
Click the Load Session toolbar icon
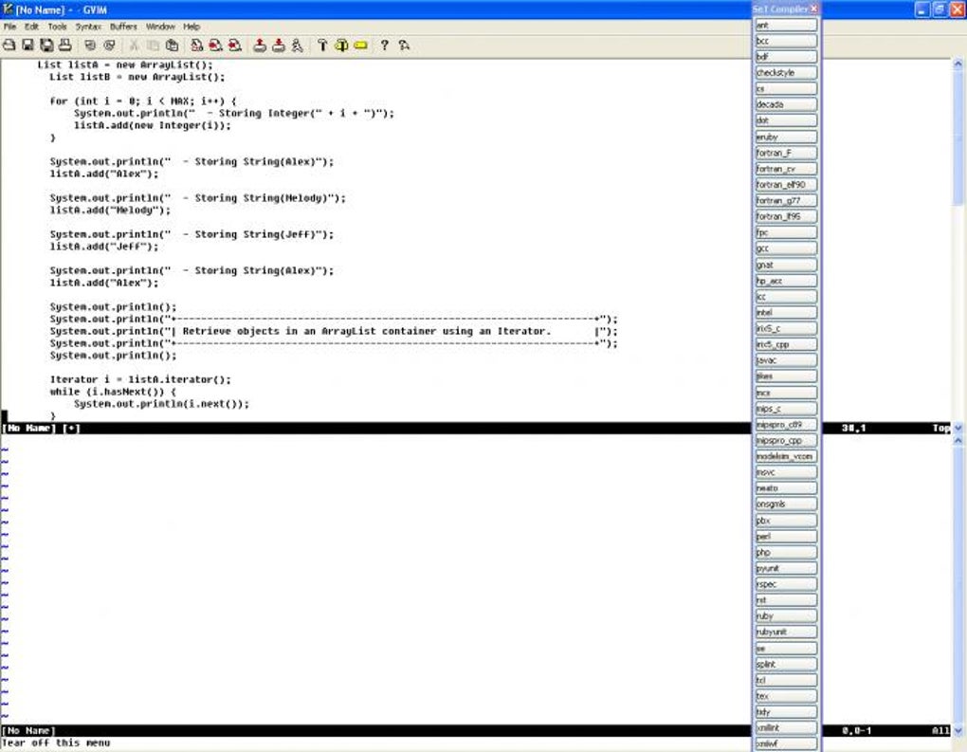(260, 45)
